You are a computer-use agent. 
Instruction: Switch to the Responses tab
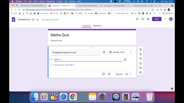(97, 26)
